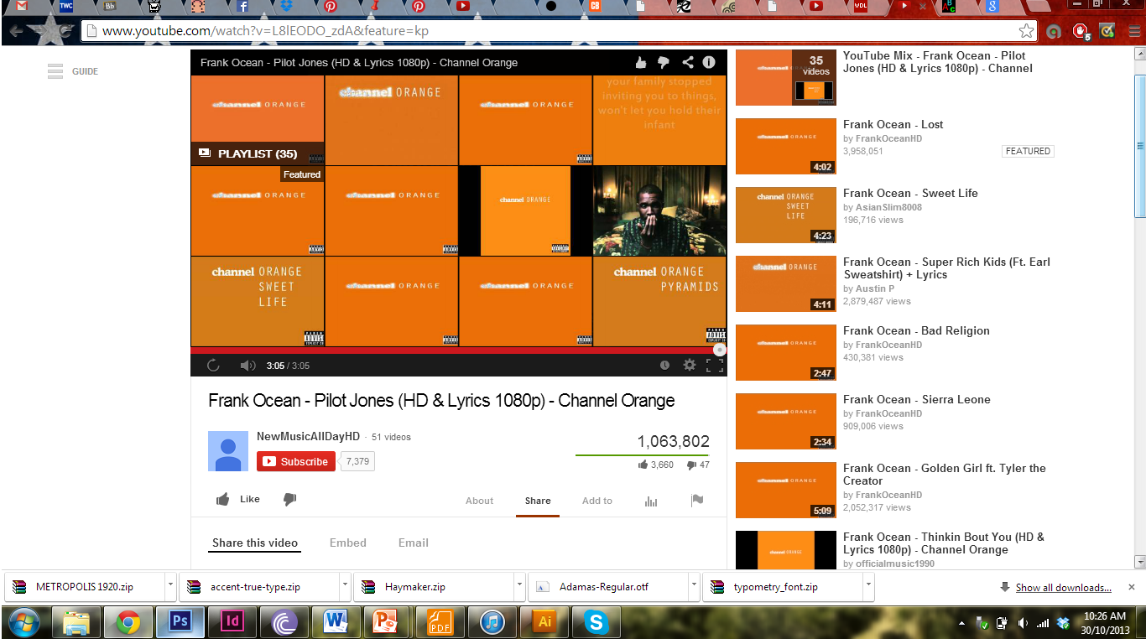Open the player settings gear
The width and height of the screenshot is (1146, 644).
689,365
